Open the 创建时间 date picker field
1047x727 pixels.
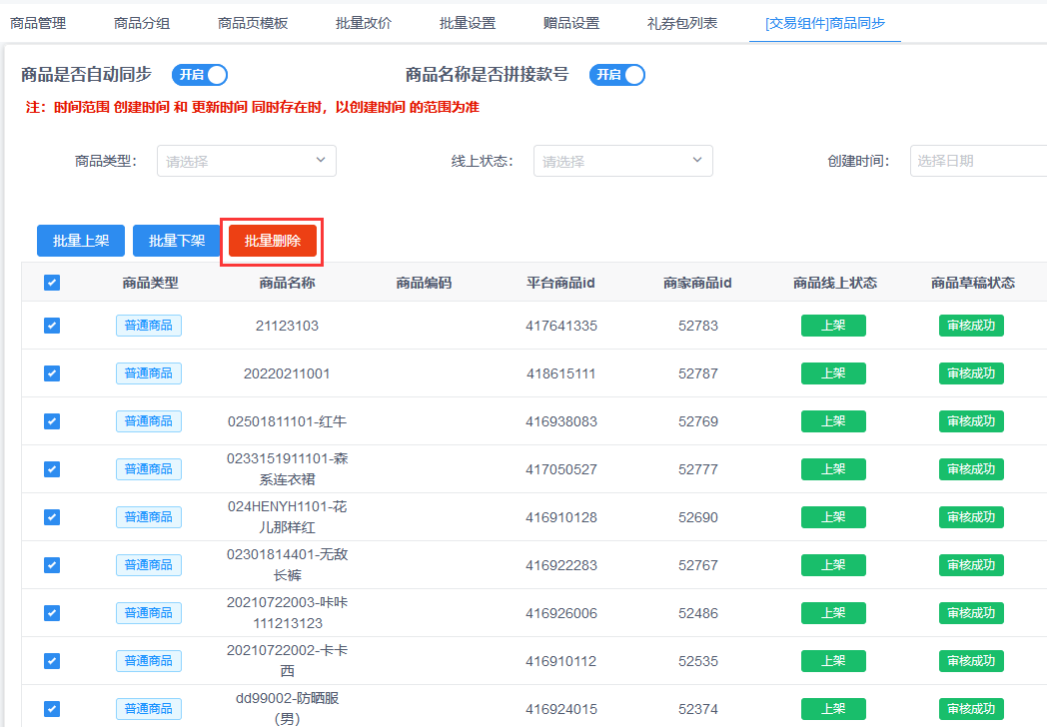click(977, 161)
